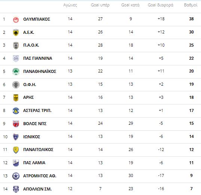Click the ΠΑΣ ΓΙΑΝΝΙΝΑ crest icon

(x=16, y=59)
